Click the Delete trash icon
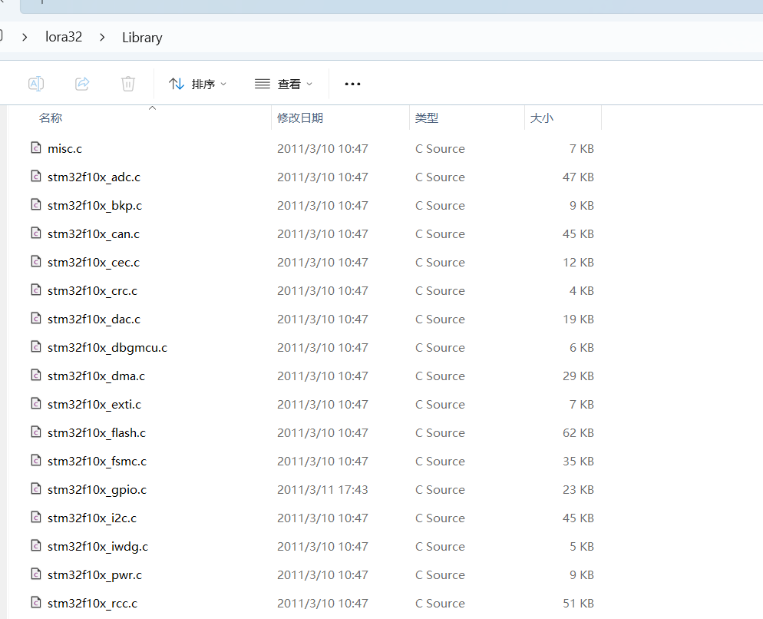This screenshot has width=763, height=619. 128,84
